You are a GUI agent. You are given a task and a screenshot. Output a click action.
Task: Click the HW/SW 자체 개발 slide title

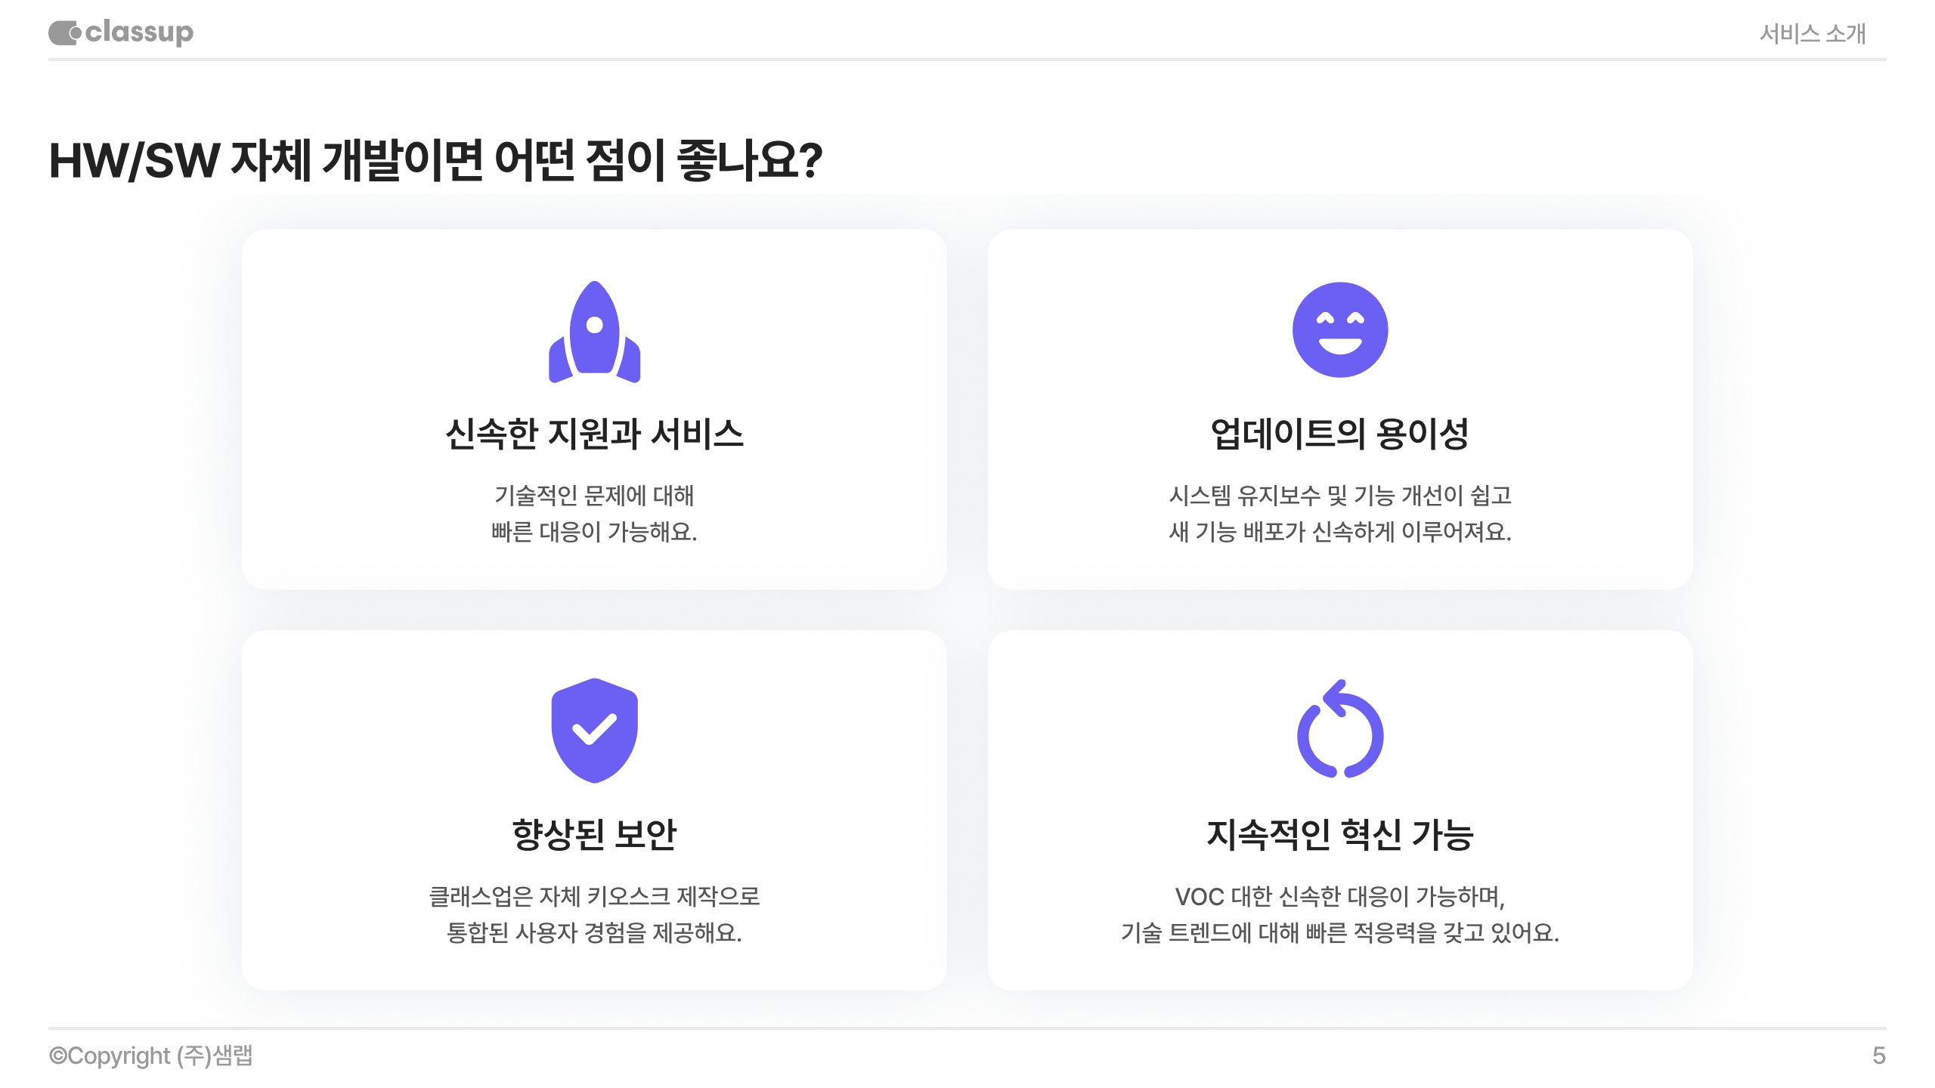[435, 160]
